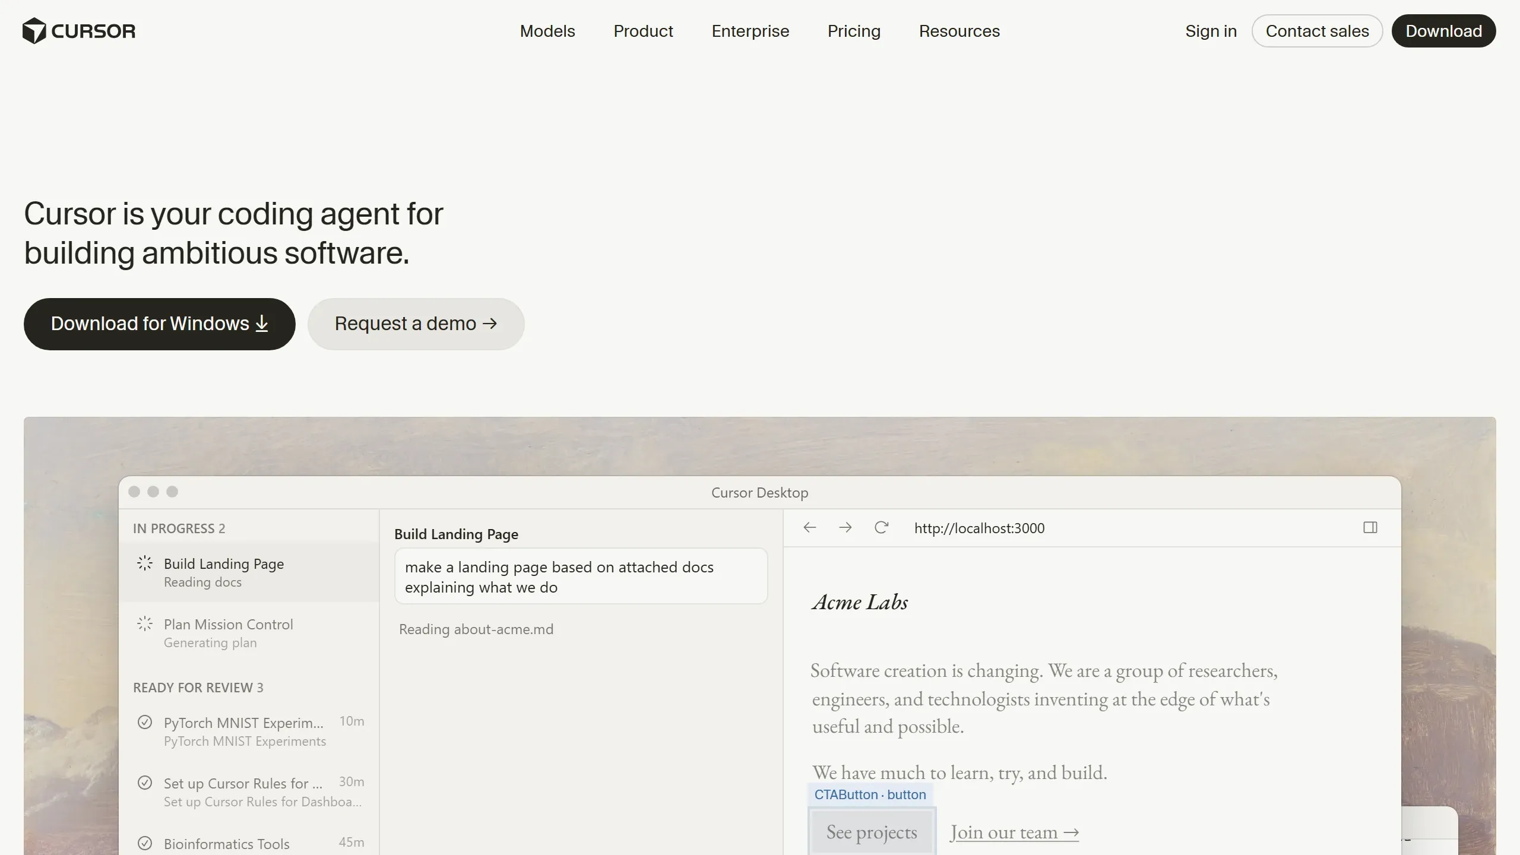Click the landing page prompt message box
The image size is (1520, 855).
click(x=581, y=576)
